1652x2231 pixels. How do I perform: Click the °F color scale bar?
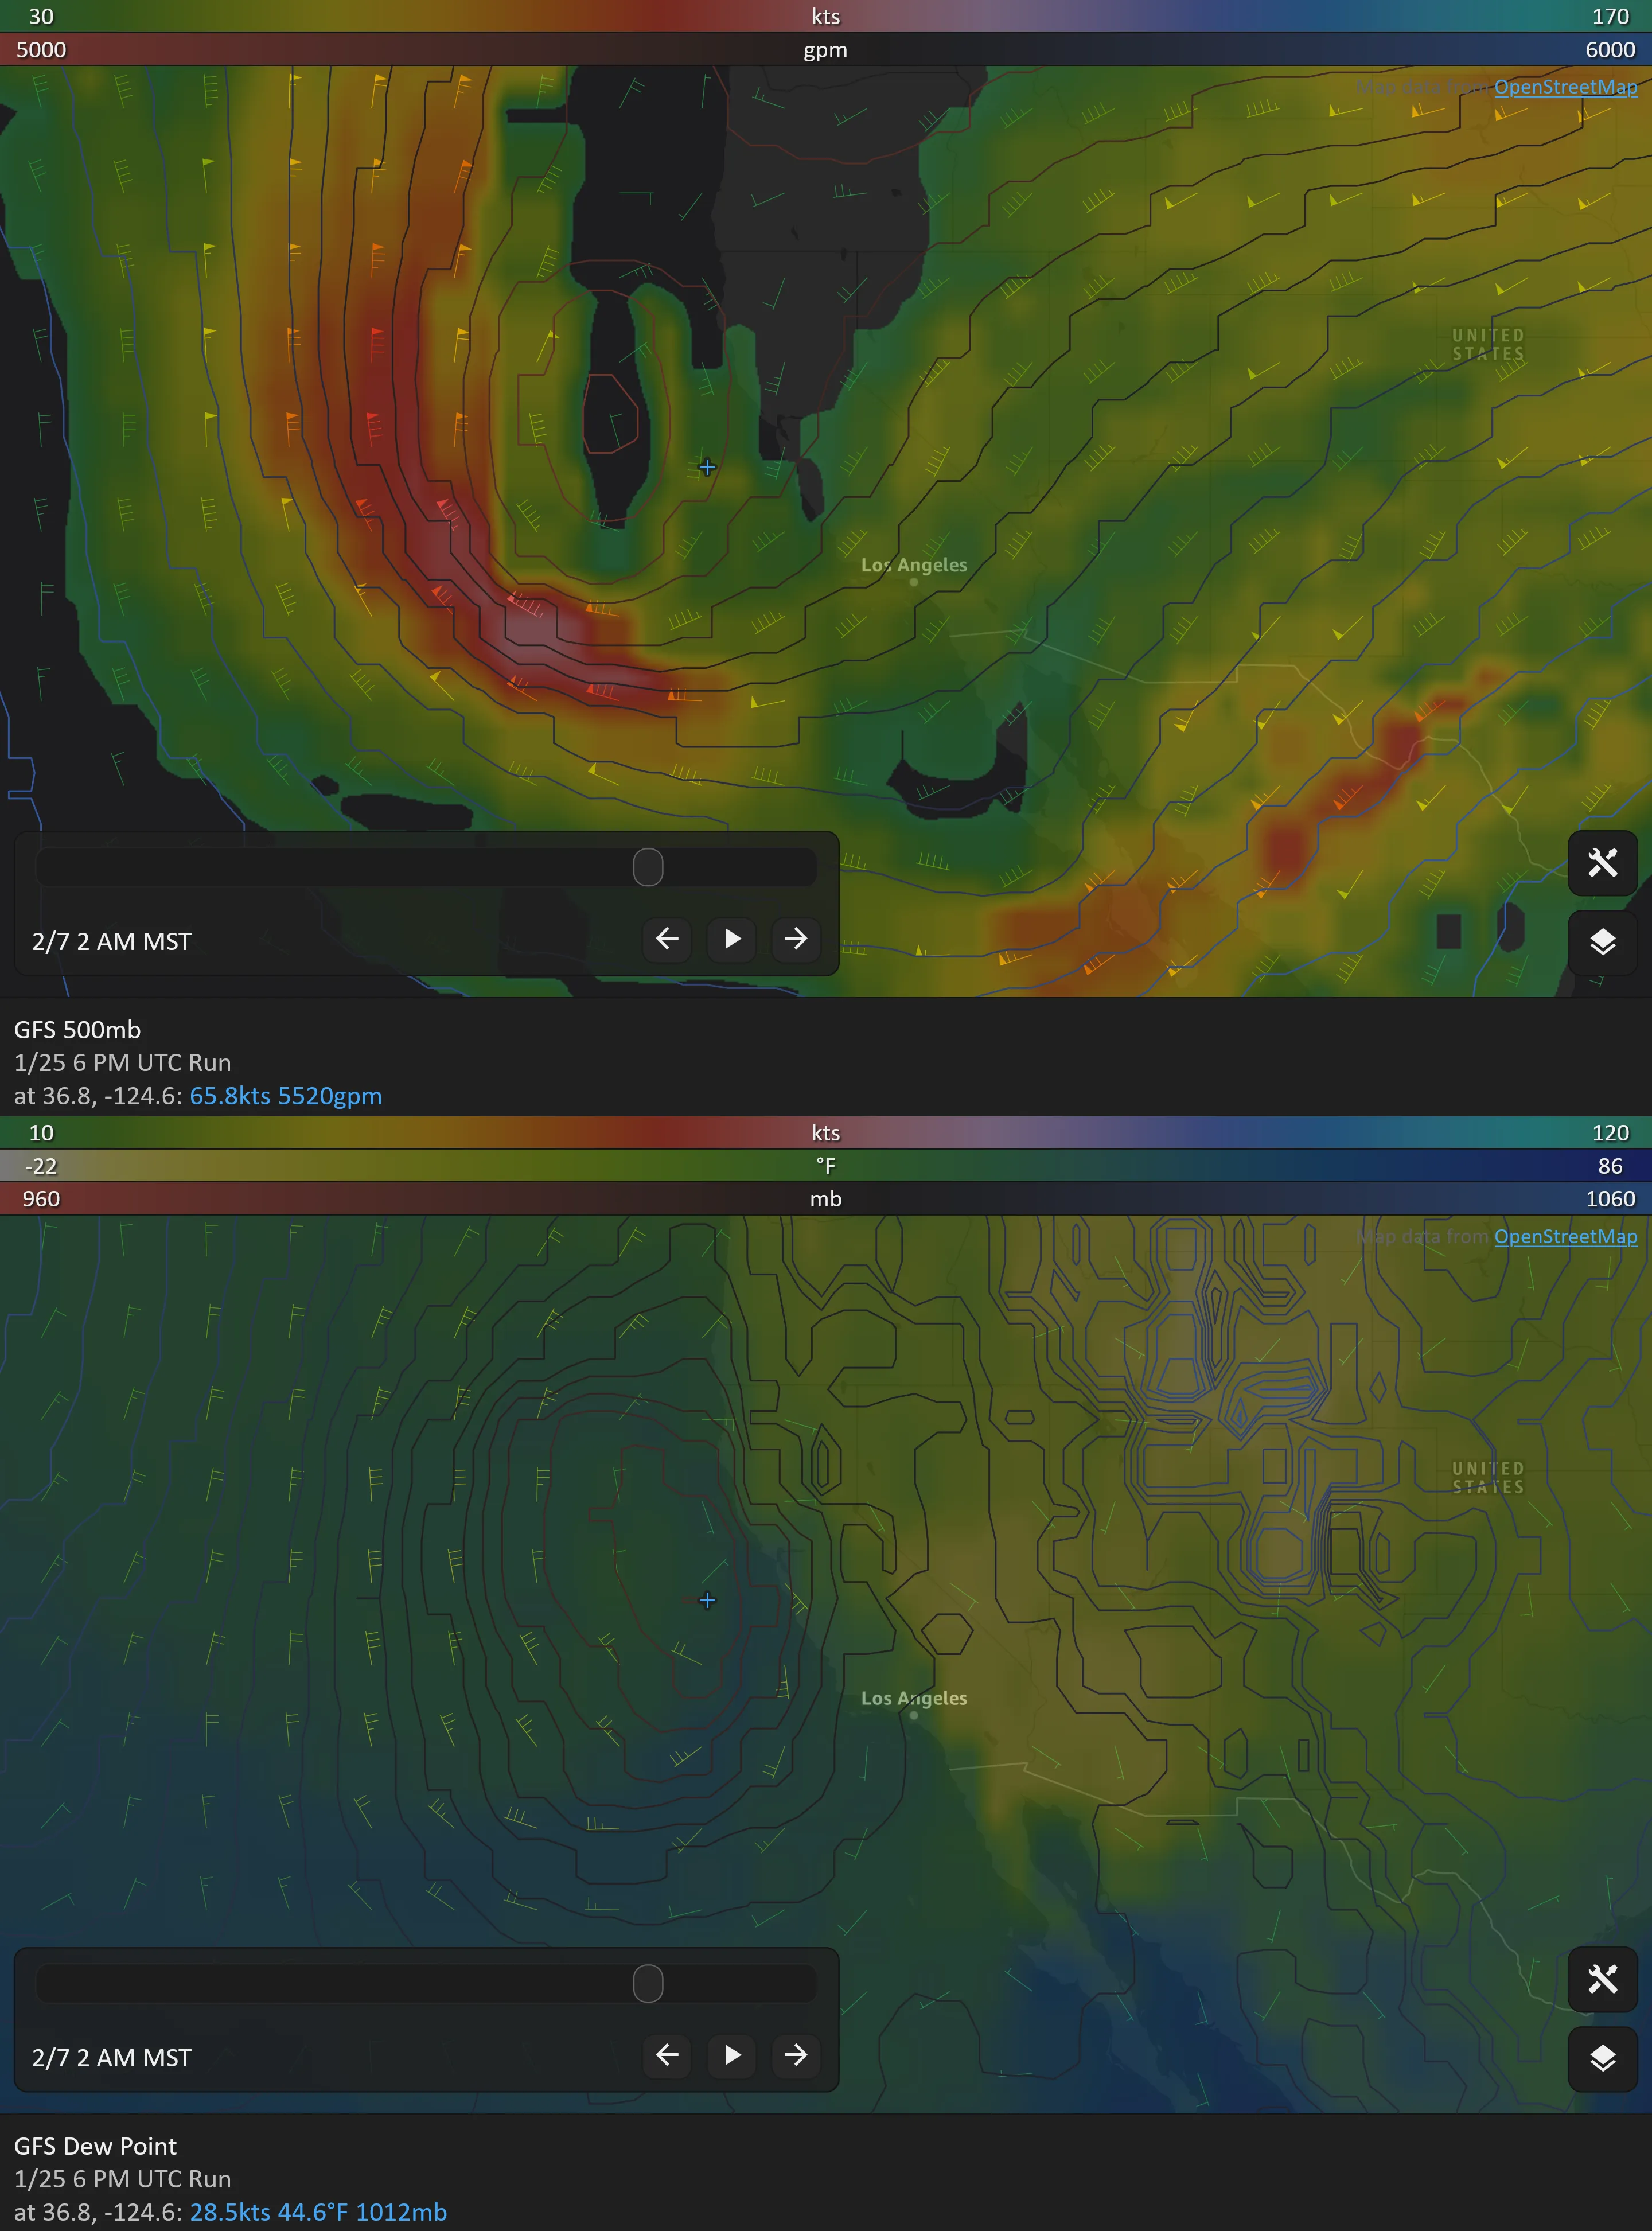pos(826,1166)
